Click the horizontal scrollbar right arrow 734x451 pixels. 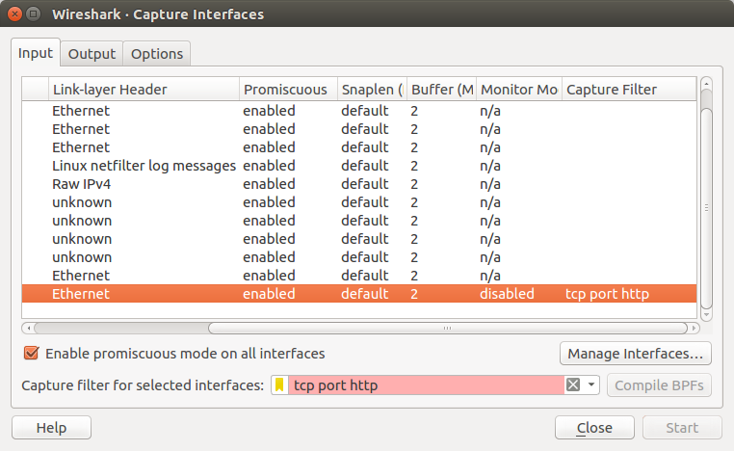[x=694, y=328]
